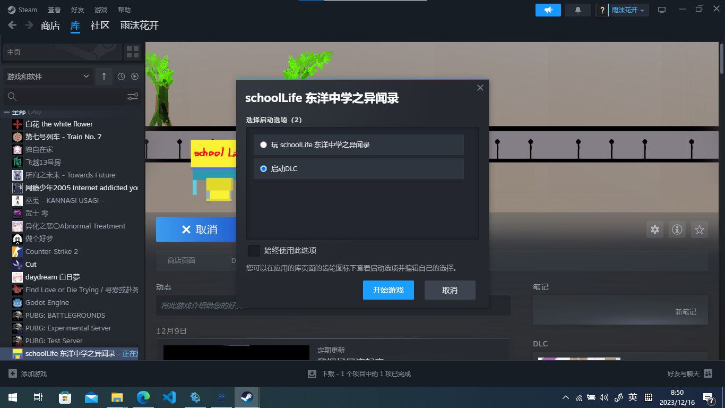Click the recent activity clock icon
The image size is (725, 408).
[121, 76]
